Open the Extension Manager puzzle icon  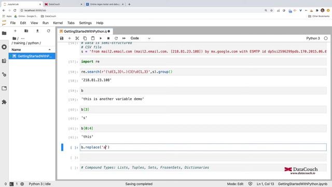[x=4, y=102]
